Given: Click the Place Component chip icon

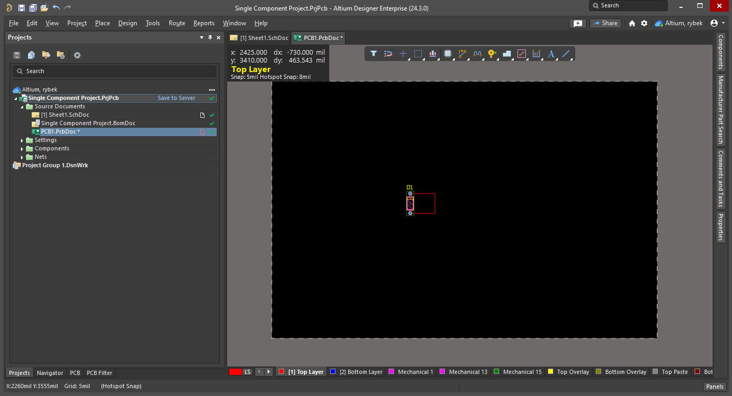Looking at the screenshot, I should pyautogui.click(x=448, y=54).
